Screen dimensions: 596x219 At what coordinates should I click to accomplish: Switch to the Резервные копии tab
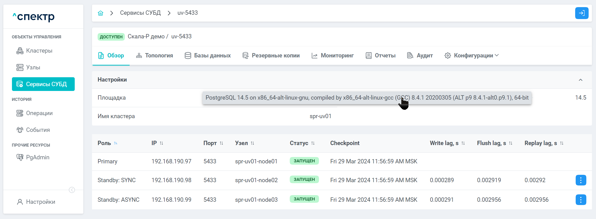[271, 55]
